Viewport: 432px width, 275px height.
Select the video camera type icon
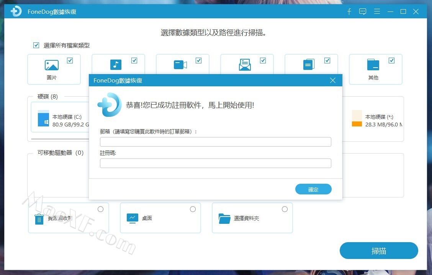pos(180,65)
